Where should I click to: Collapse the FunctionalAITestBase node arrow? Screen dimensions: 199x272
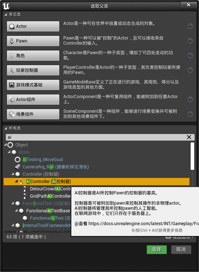click(16, 210)
